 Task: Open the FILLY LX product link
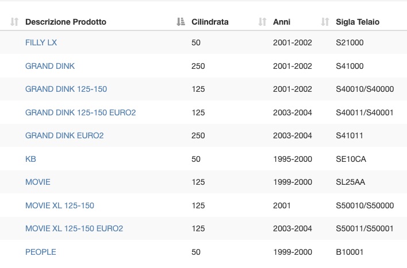(x=41, y=42)
